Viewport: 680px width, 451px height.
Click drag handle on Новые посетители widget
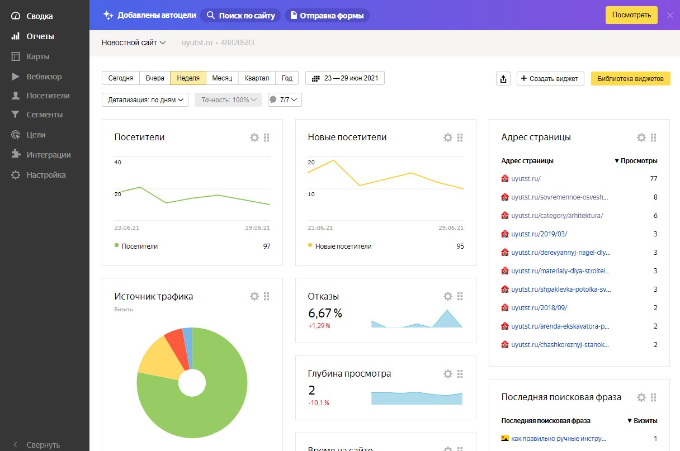(x=460, y=137)
